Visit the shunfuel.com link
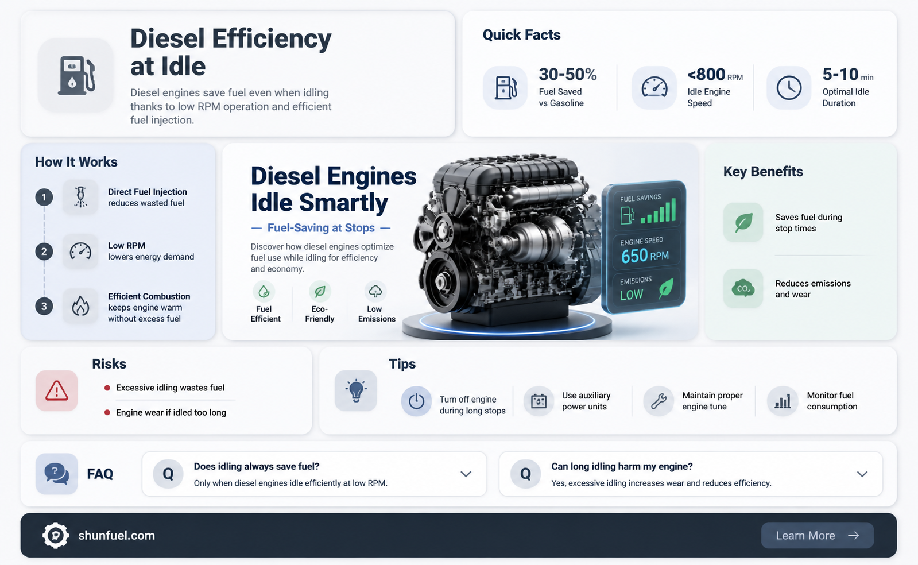Viewport: 918px width, 565px height. click(x=117, y=535)
